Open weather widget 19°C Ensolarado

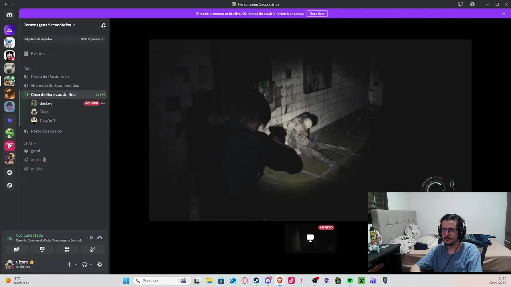point(18,281)
